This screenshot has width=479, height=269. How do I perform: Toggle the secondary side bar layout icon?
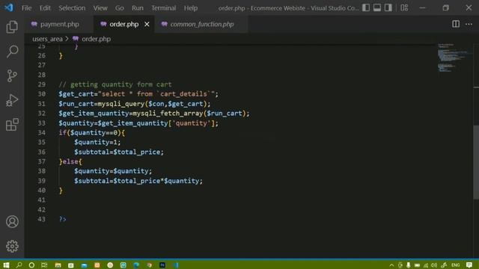click(x=388, y=7)
